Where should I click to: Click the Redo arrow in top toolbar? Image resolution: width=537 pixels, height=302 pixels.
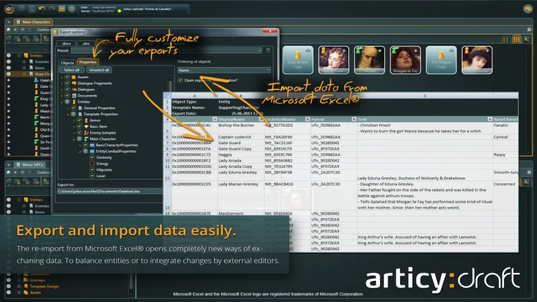[x=51, y=8]
